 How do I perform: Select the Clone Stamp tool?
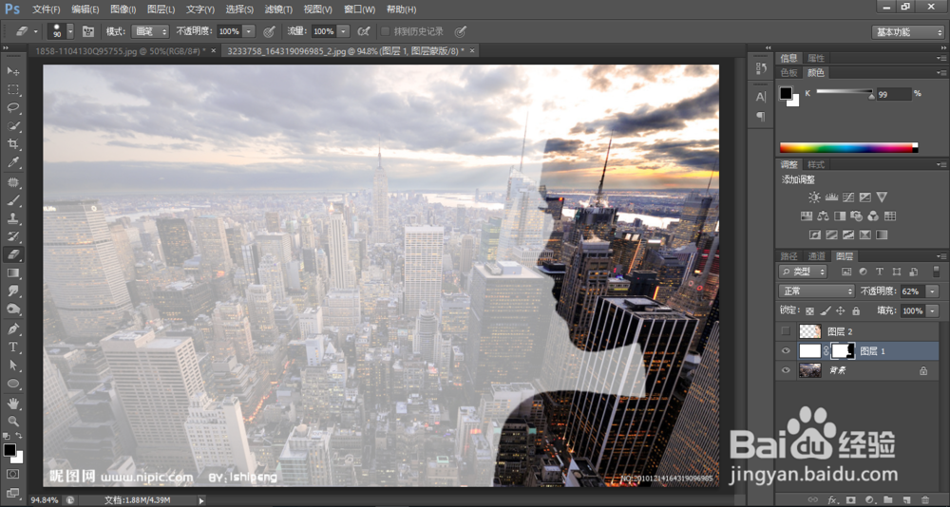coord(13,218)
